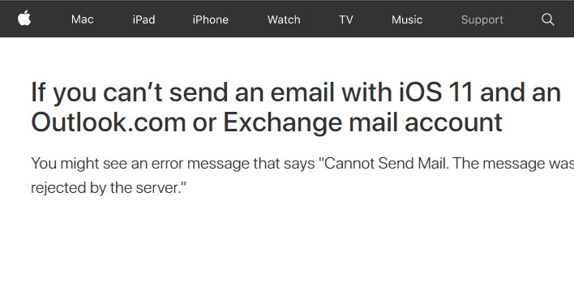The height and width of the screenshot is (308, 574).
Task: Click the word Outlook.com in the heading
Action: [x=109, y=122]
